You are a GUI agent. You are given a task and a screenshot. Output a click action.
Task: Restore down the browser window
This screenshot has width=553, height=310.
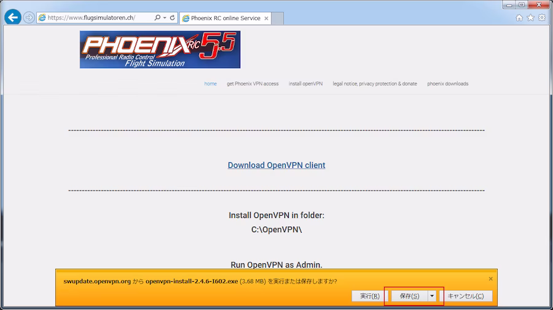click(522, 5)
